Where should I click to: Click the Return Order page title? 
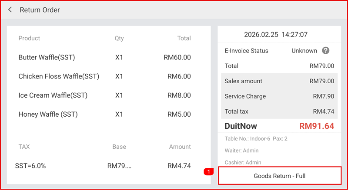[x=40, y=10]
